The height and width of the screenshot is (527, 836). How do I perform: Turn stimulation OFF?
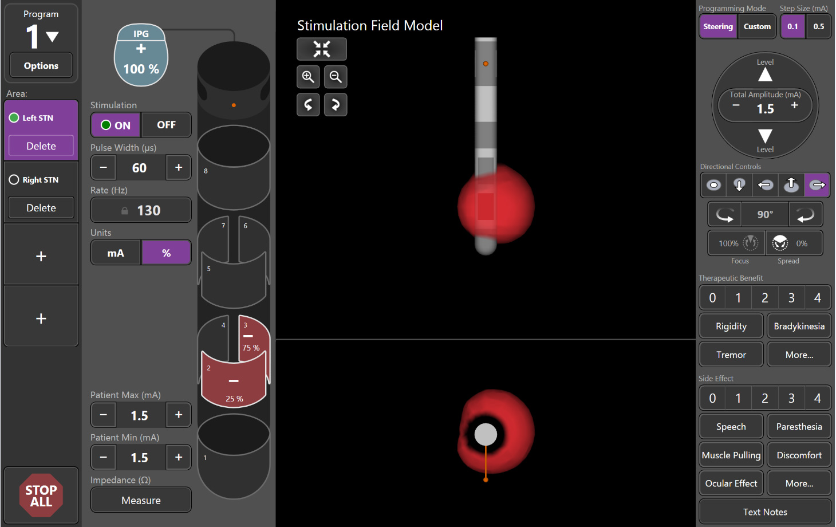166,125
